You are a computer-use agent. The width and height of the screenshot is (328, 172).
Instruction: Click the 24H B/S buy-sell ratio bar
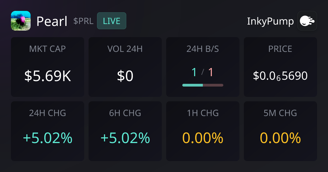tap(203, 85)
